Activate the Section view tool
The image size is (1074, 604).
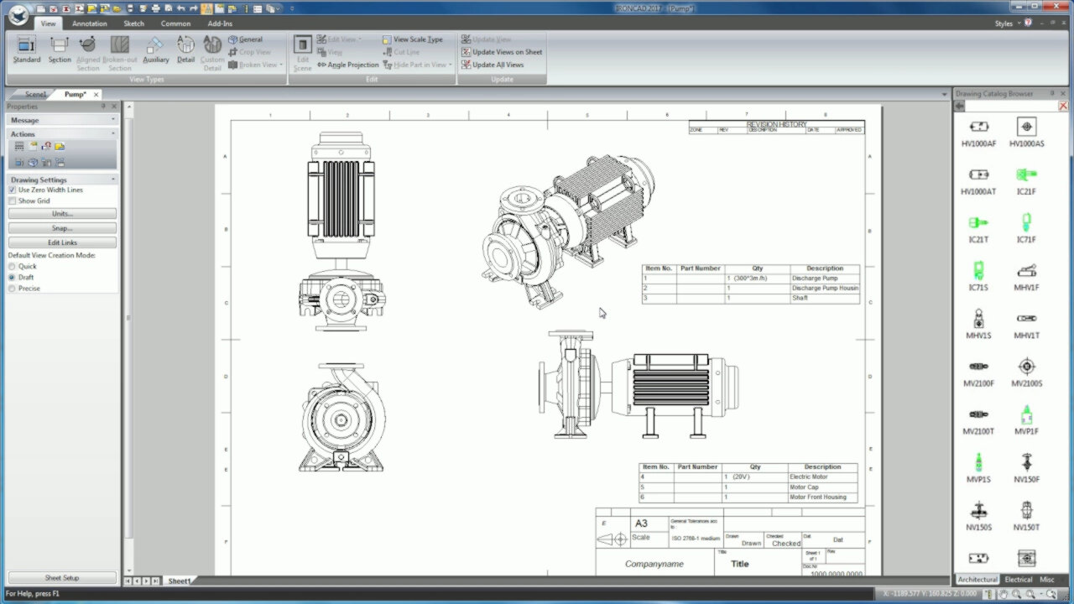click(59, 50)
